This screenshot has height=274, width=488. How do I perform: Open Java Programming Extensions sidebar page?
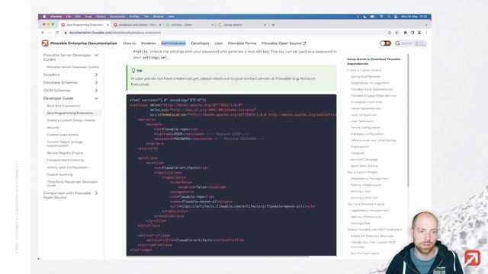point(69,113)
